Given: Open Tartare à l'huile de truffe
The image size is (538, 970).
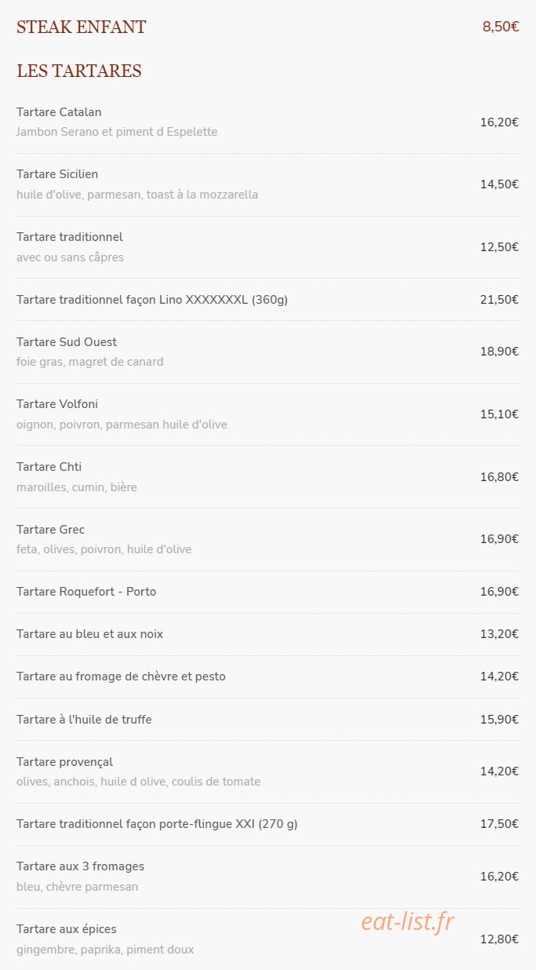Looking at the screenshot, I should tap(267, 720).
